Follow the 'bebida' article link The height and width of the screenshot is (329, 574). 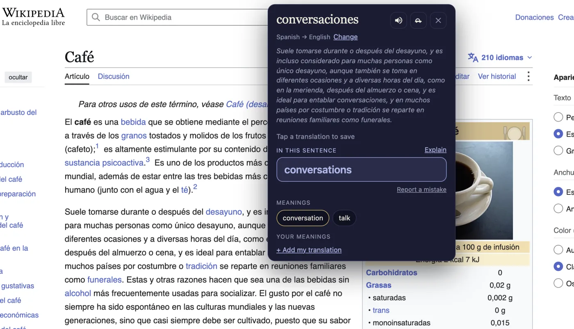pyautogui.click(x=133, y=122)
